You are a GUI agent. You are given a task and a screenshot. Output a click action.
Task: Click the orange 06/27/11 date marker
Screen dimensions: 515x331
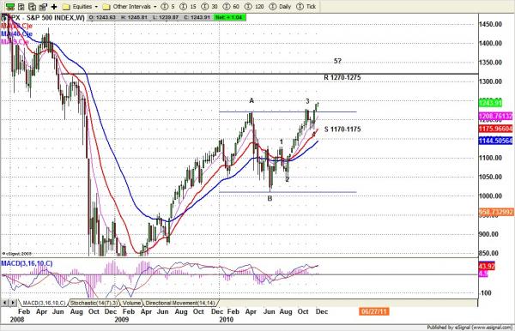[x=373, y=311]
